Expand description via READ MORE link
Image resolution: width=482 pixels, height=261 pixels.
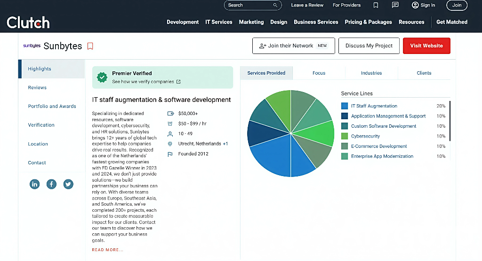(x=107, y=250)
